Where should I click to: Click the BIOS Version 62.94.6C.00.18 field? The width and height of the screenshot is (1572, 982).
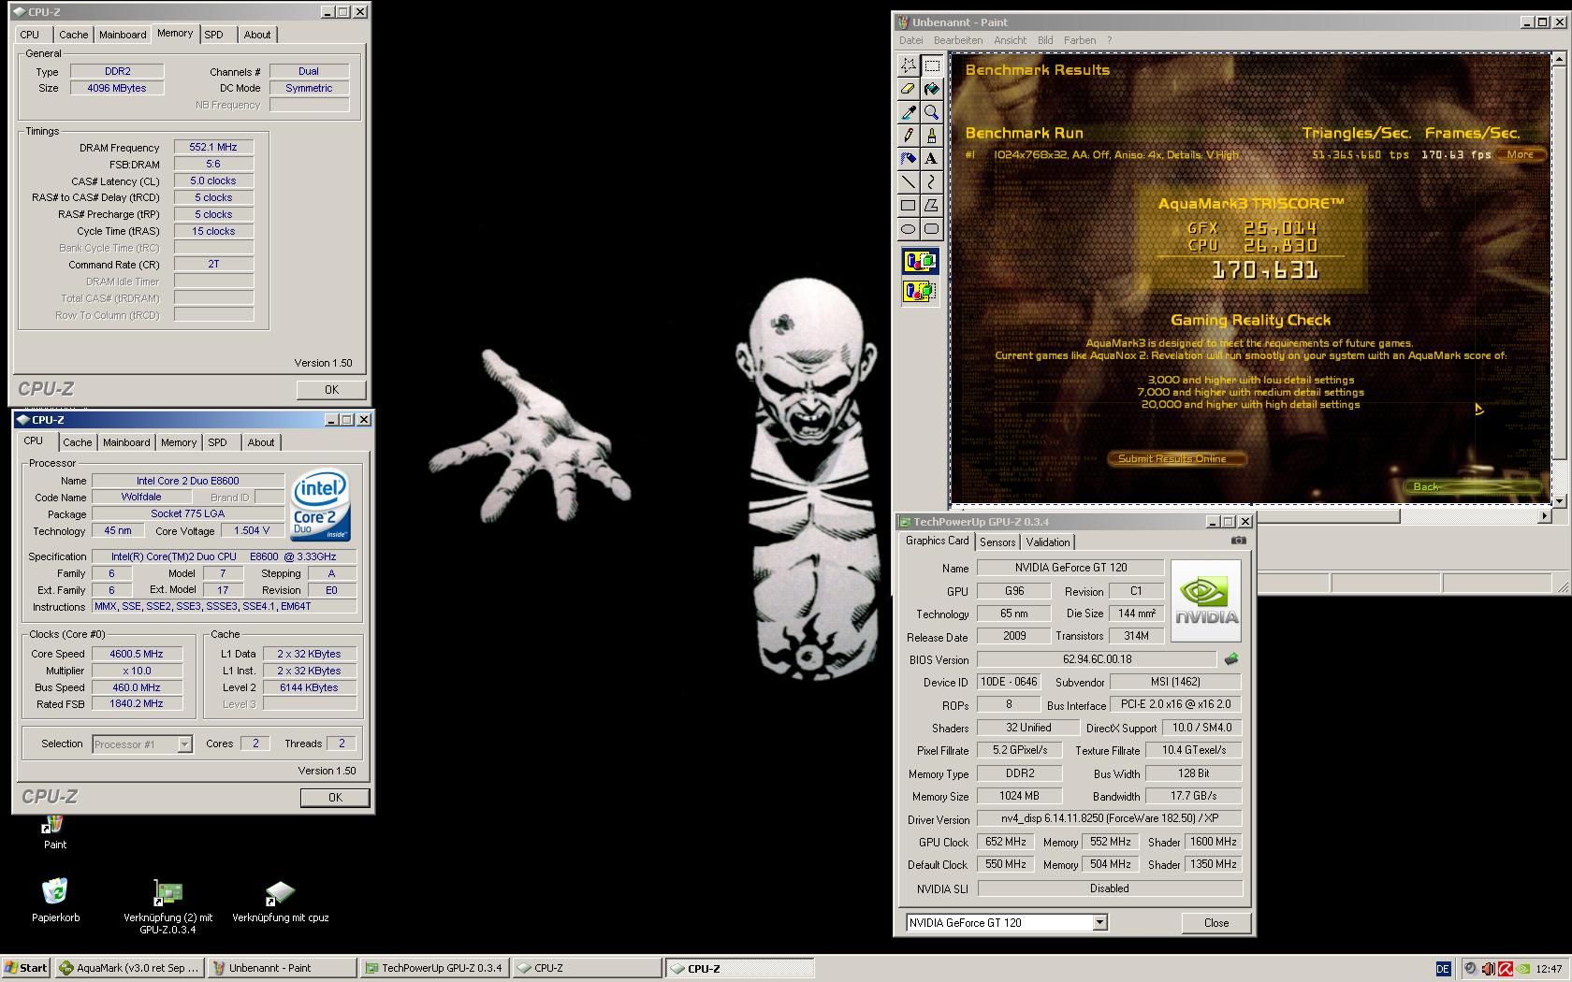(1097, 658)
